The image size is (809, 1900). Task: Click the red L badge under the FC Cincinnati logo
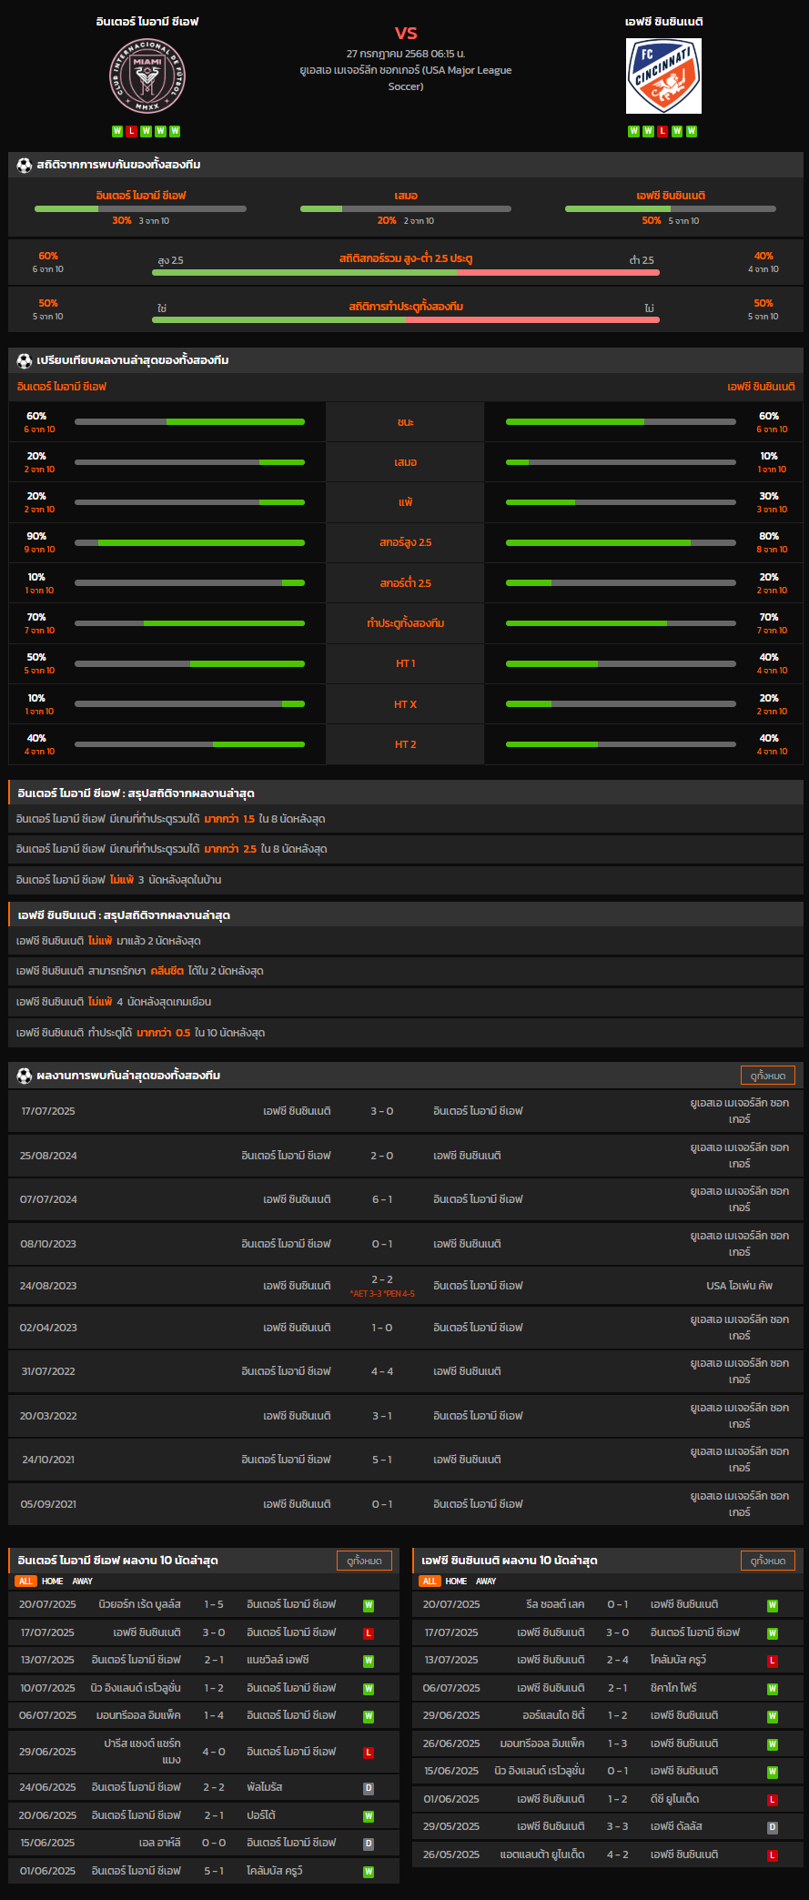(662, 131)
